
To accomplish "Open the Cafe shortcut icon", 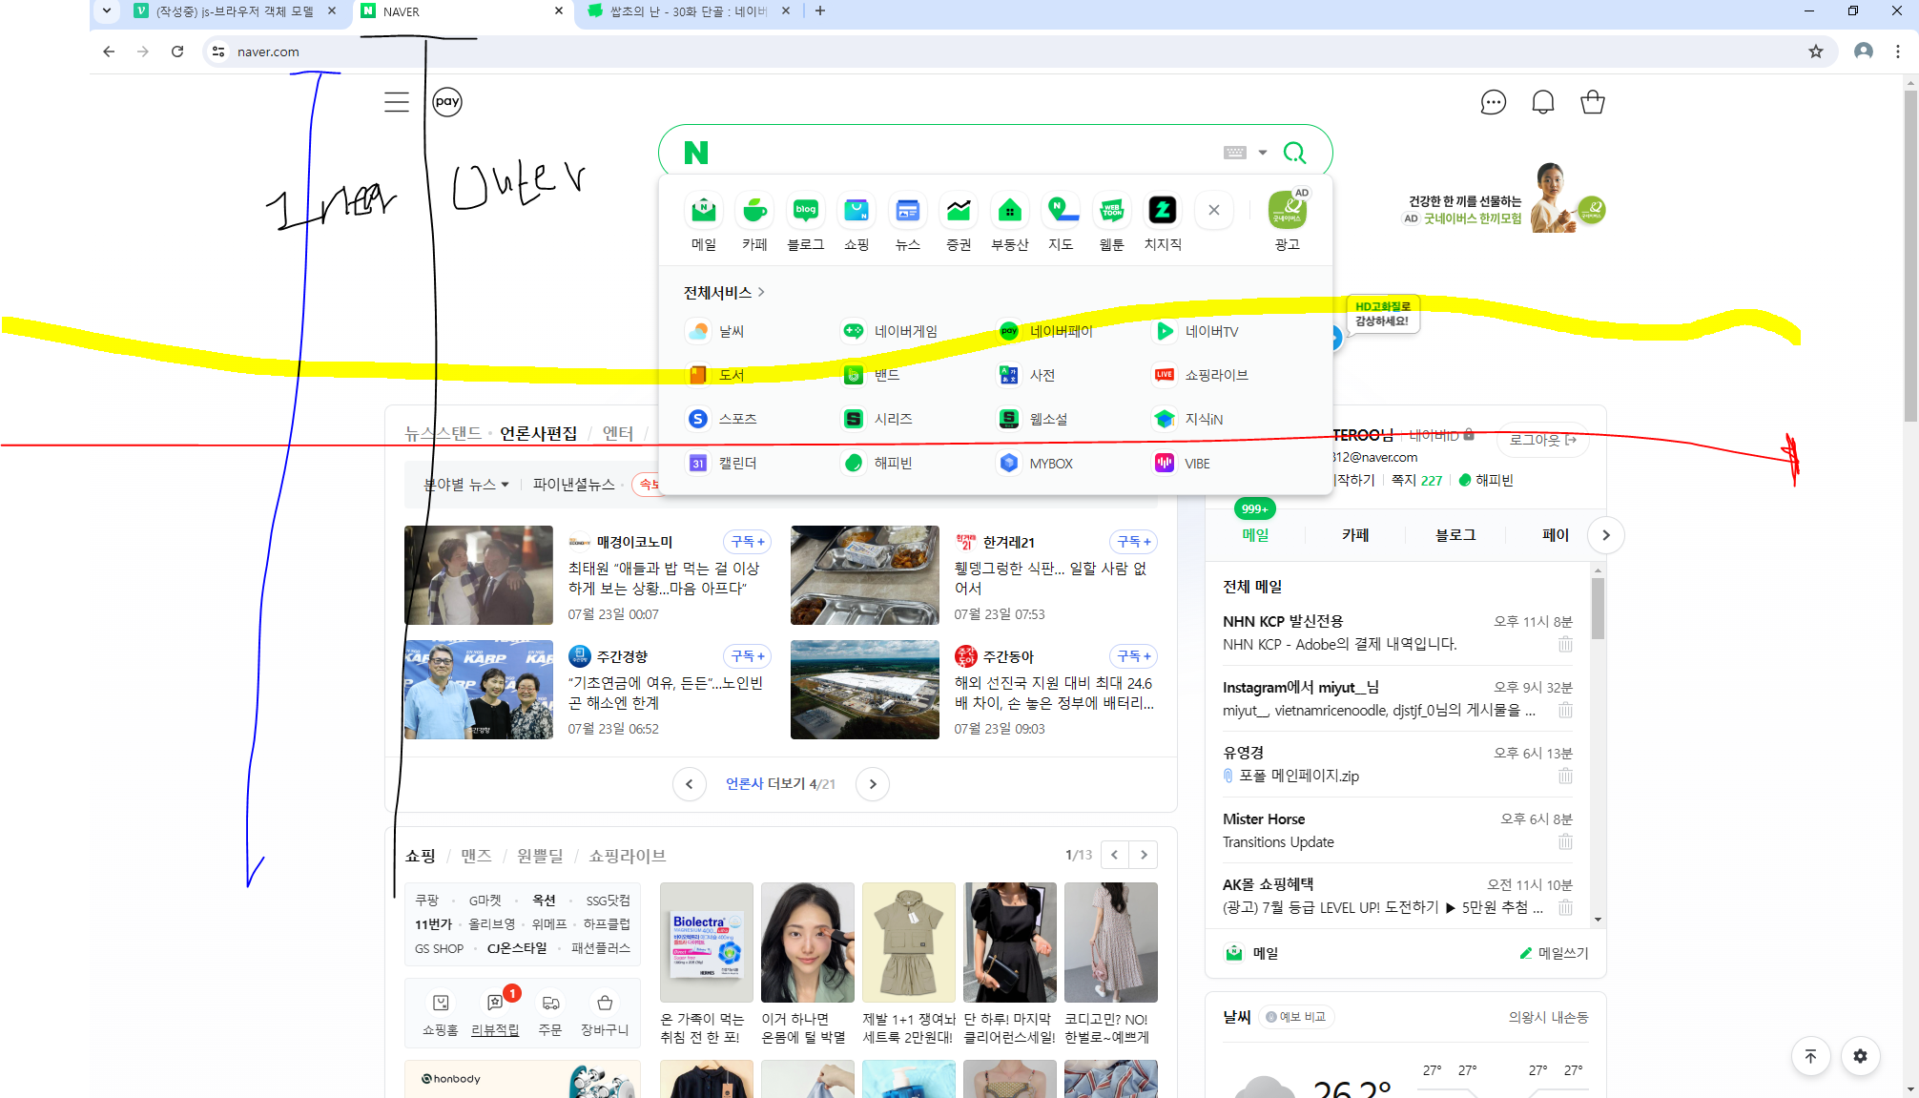I will click(x=754, y=211).
